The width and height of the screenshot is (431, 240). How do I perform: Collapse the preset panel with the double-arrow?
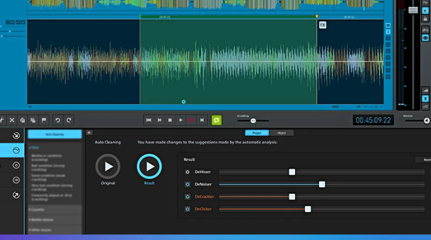[89, 133]
